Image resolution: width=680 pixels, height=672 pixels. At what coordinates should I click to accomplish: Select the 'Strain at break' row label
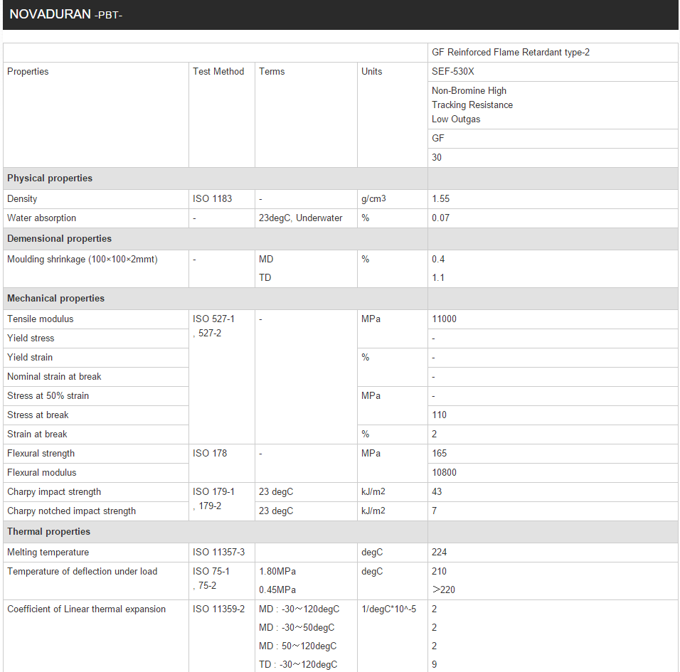[x=37, y=434]
